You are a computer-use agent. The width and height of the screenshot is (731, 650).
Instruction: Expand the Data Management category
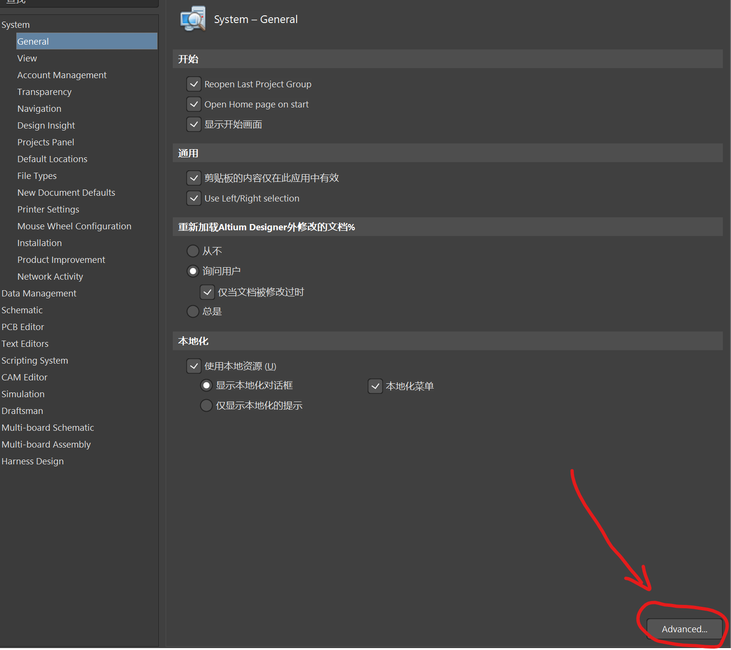pos(39,294)
